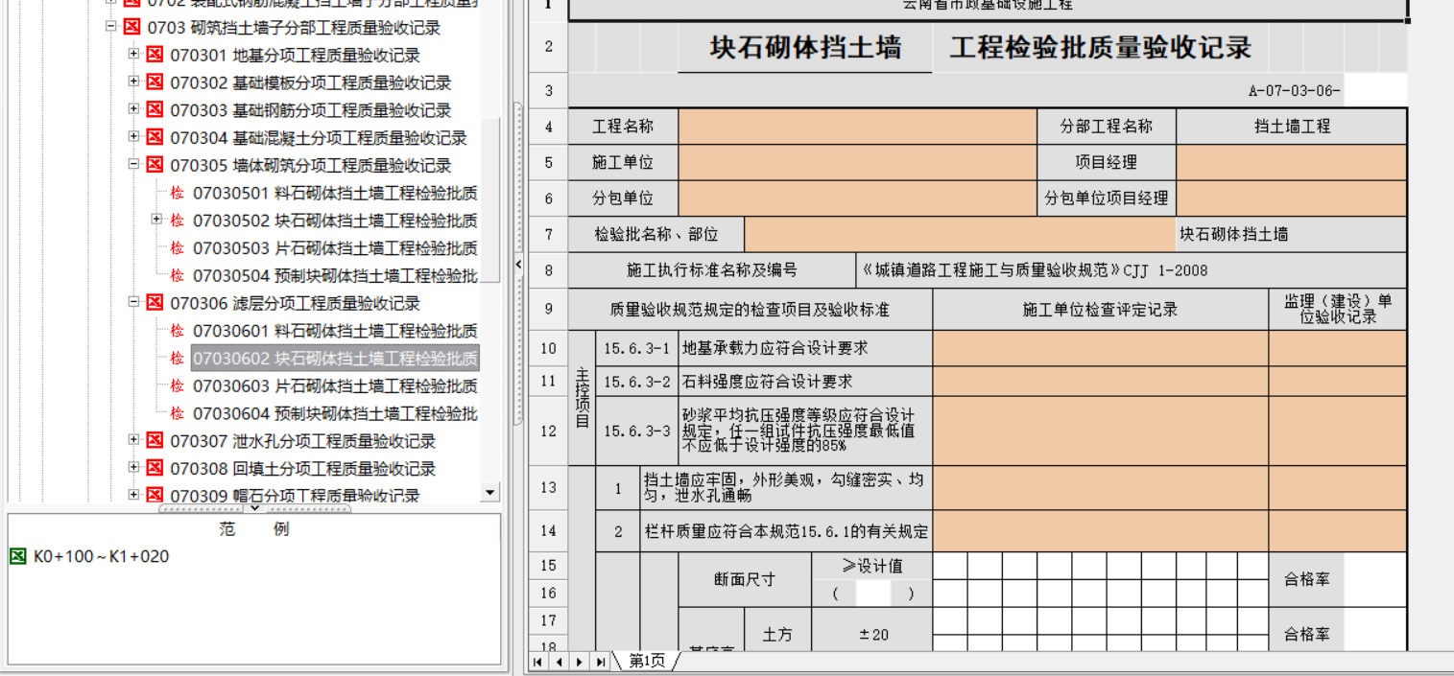
Task: Click the 项目经理 input cell
Action: coord(1291,163)
